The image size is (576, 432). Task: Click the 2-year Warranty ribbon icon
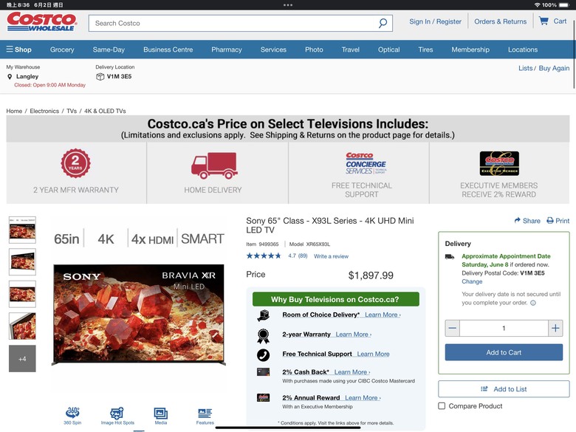coord(263,336)
